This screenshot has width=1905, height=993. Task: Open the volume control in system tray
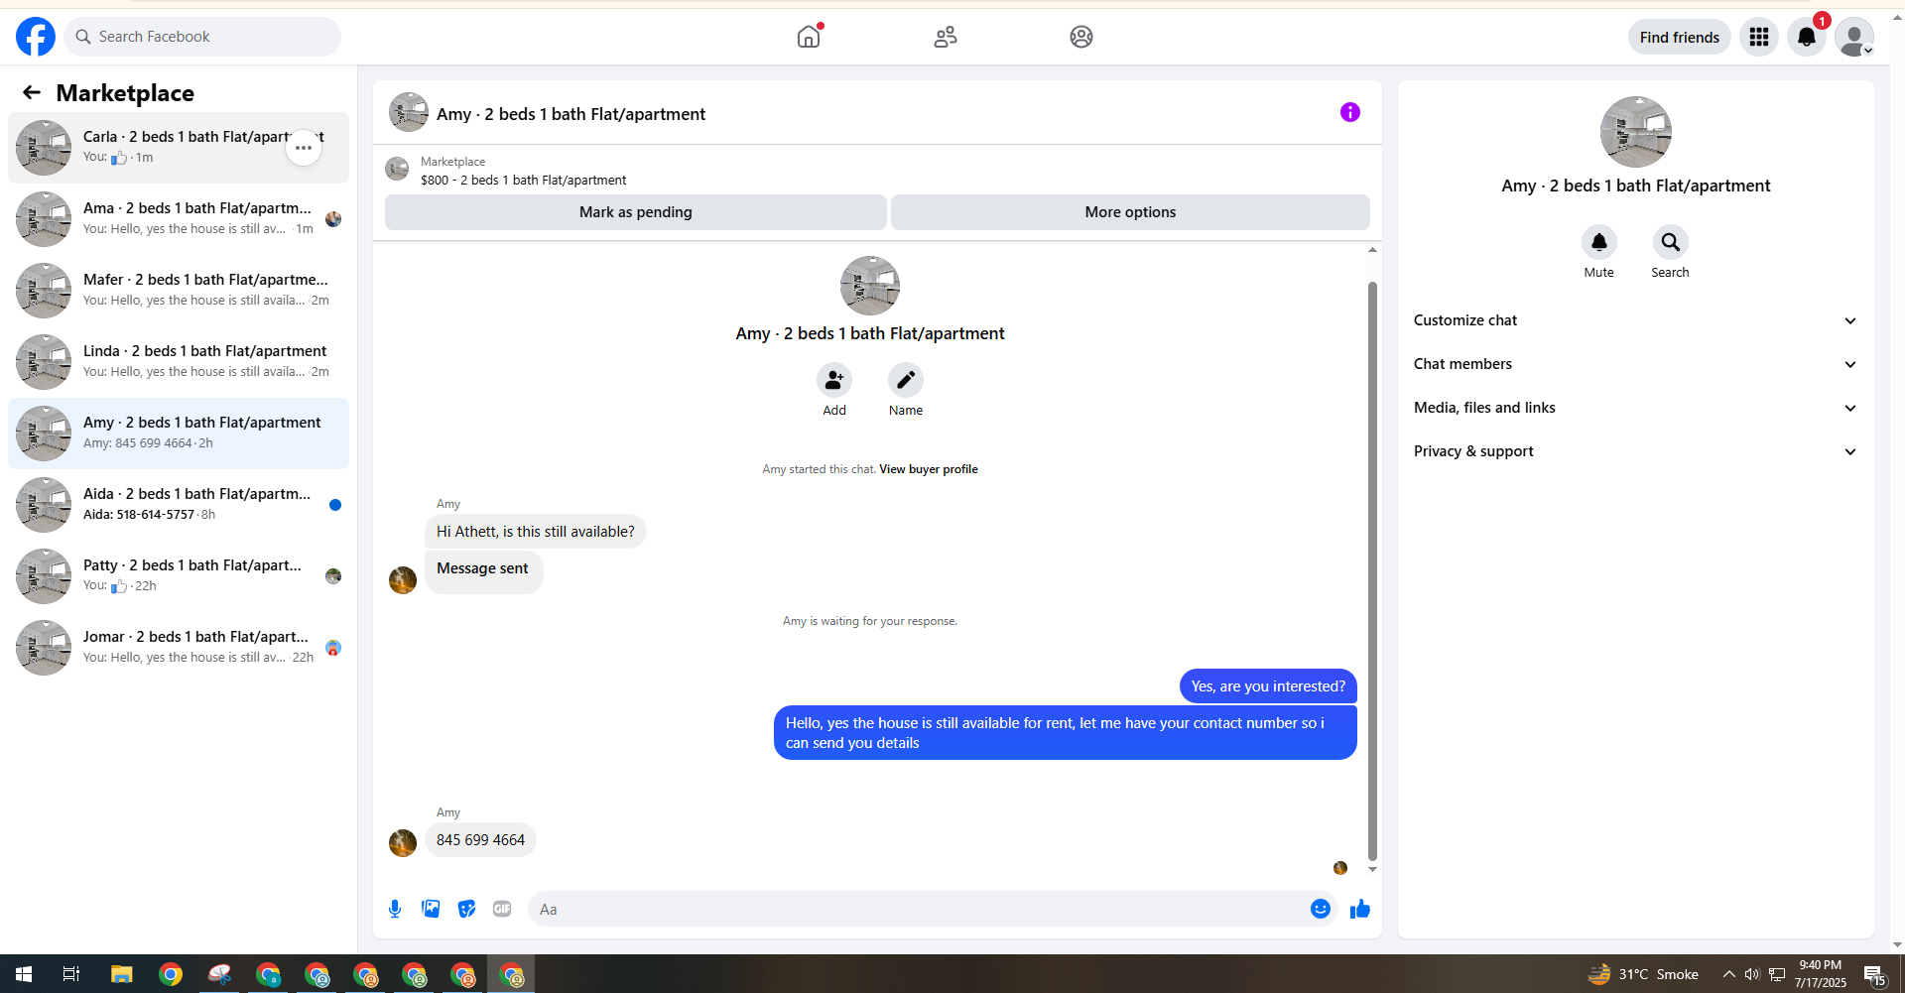pyautogui.click(x=1752, y=974)
